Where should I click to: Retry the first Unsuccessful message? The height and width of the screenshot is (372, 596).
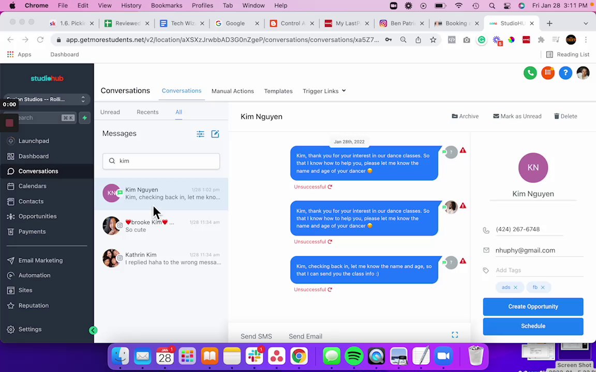(330, 187)
